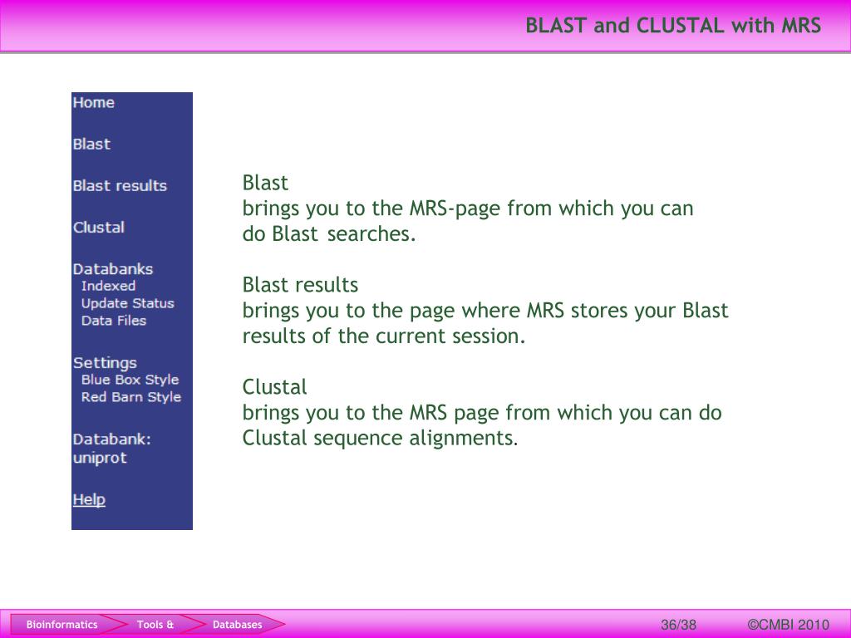This screenshot has height=638, width=851.
Task: Click the Databanks menu heading
Action: (x=113, y=269)
